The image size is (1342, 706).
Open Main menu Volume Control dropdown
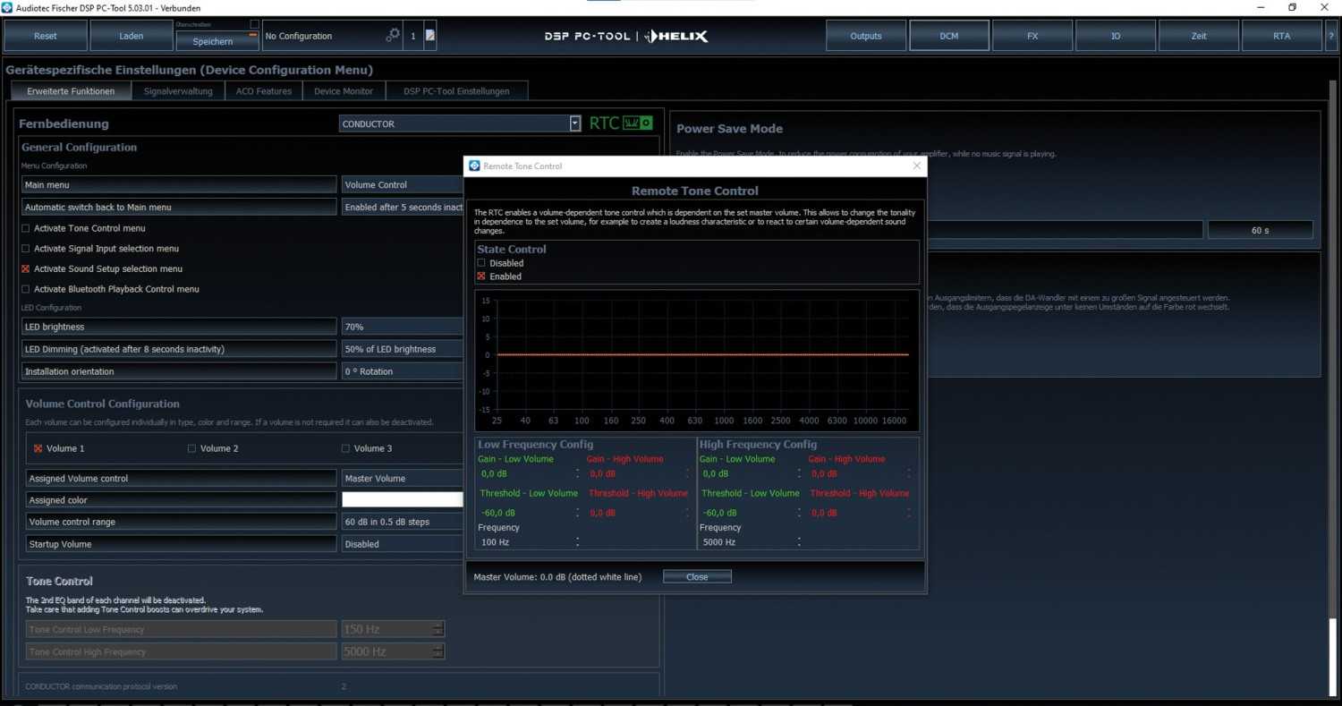[403, 184]
